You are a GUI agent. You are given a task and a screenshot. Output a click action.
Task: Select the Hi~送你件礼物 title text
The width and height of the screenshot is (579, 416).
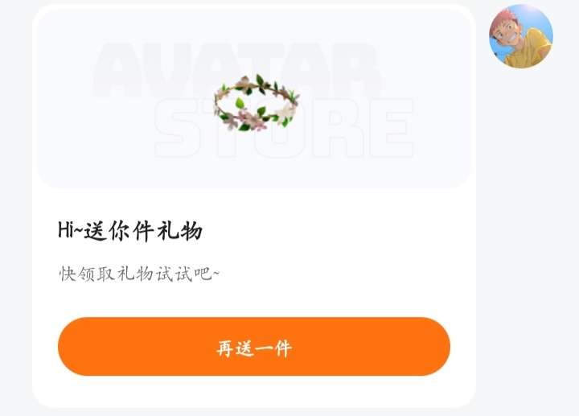pyautogui.click(x=130, y=231)
